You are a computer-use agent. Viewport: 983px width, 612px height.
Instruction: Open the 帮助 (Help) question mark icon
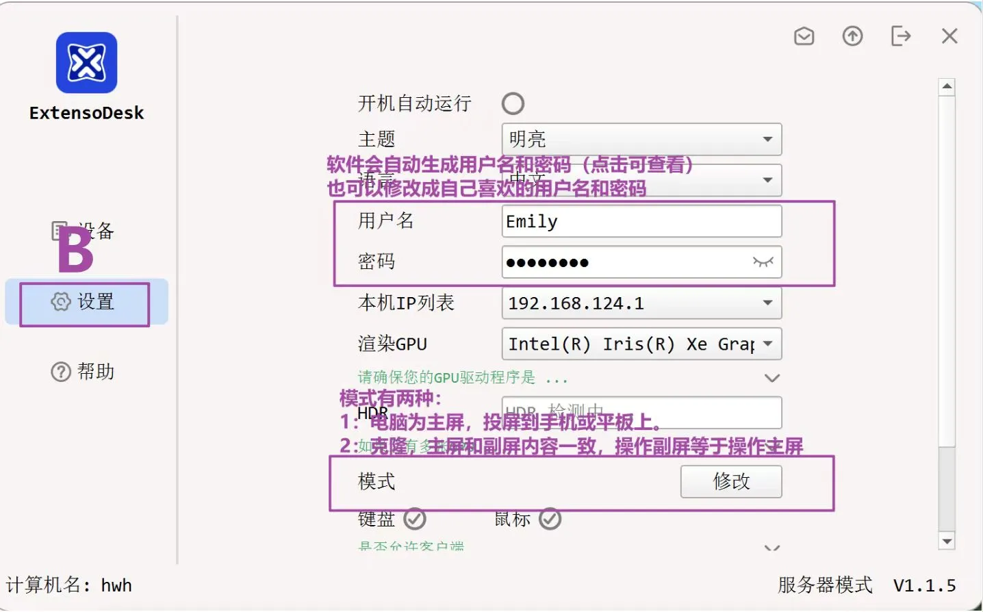[x=60, y=371]
